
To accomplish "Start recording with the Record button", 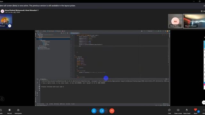I will (x=9, y=111).
